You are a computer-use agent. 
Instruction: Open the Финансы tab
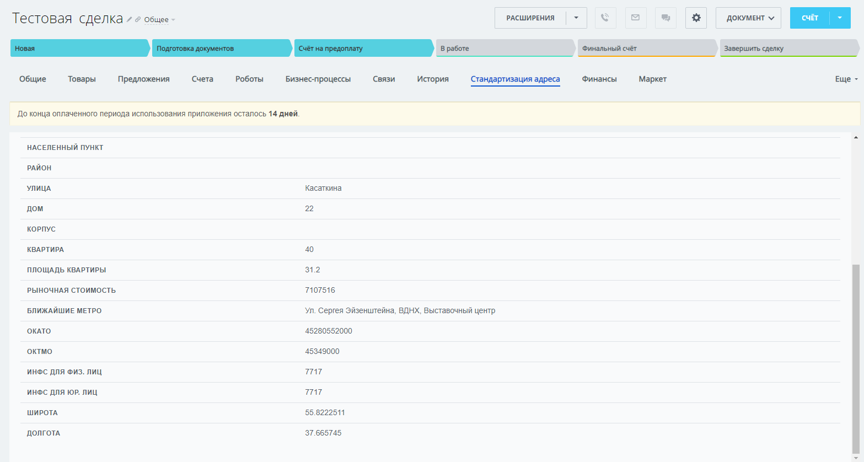tap(599, 79)
